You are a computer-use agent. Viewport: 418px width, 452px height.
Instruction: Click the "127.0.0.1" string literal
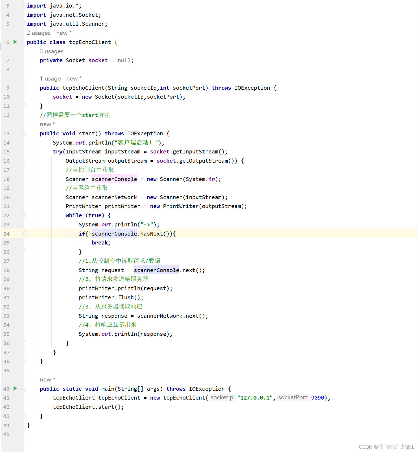tap(255, 398)
